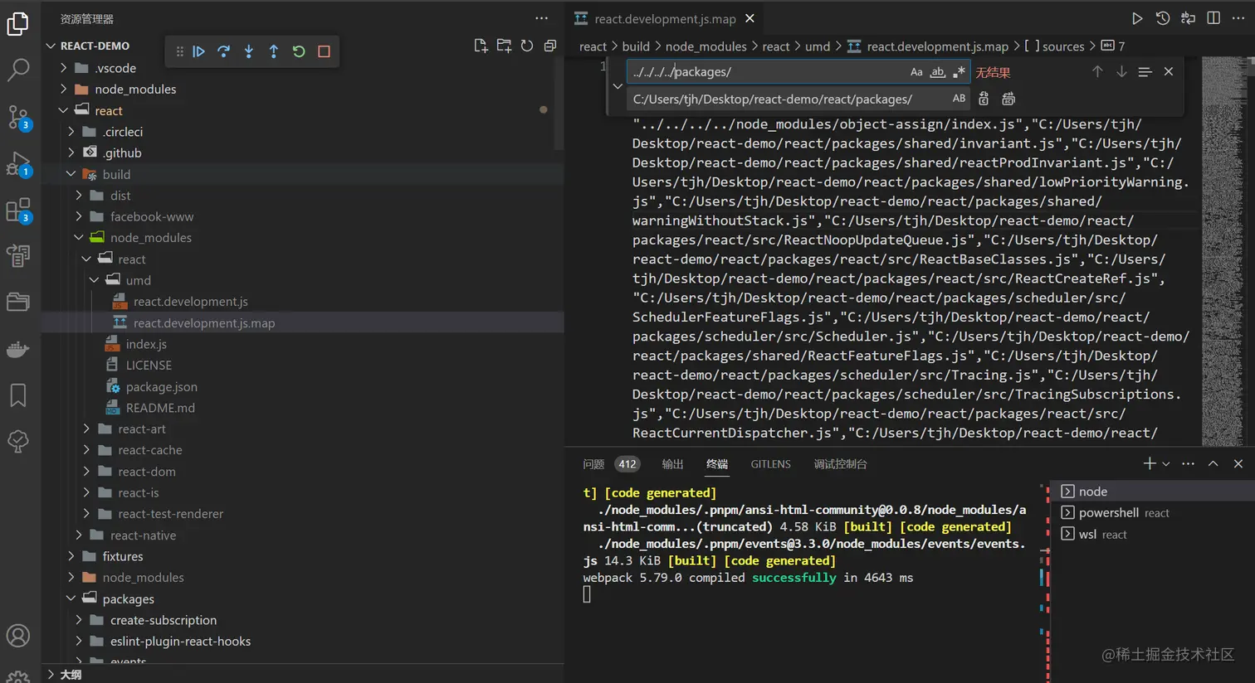This screenshot has width=1255, height=683.
Task: Click Continue in debug toolbar
Action: pyautogui.click(x=199, y=51)
